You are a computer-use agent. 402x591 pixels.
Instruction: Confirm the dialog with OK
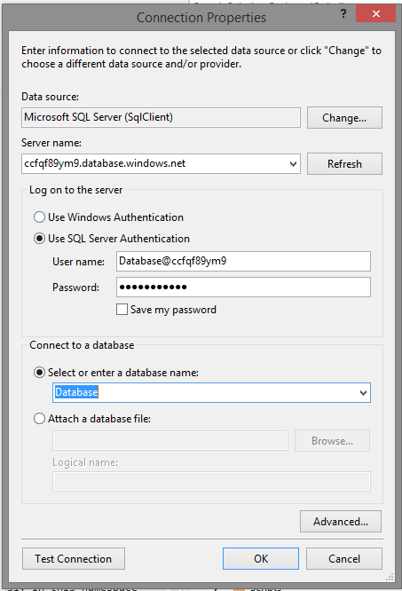261,558
